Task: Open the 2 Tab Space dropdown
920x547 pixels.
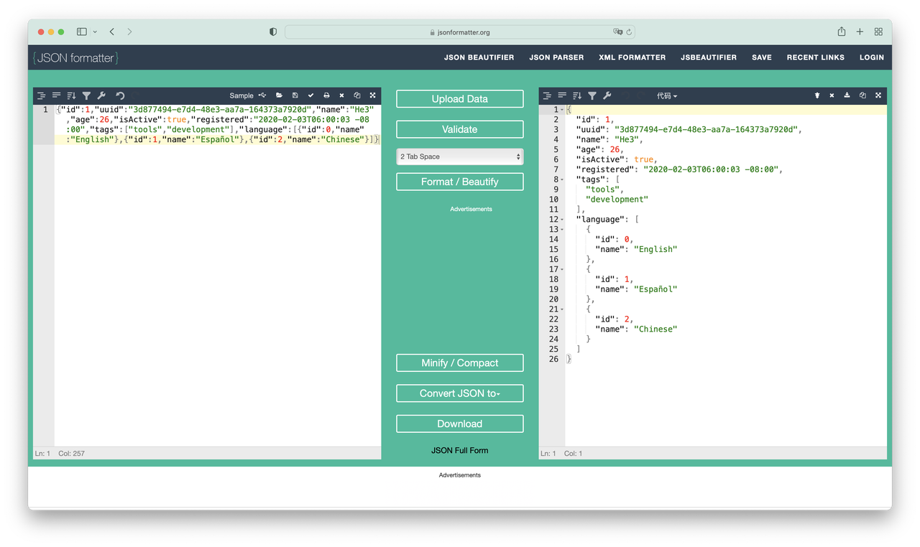Action: [x=460, y=156]
